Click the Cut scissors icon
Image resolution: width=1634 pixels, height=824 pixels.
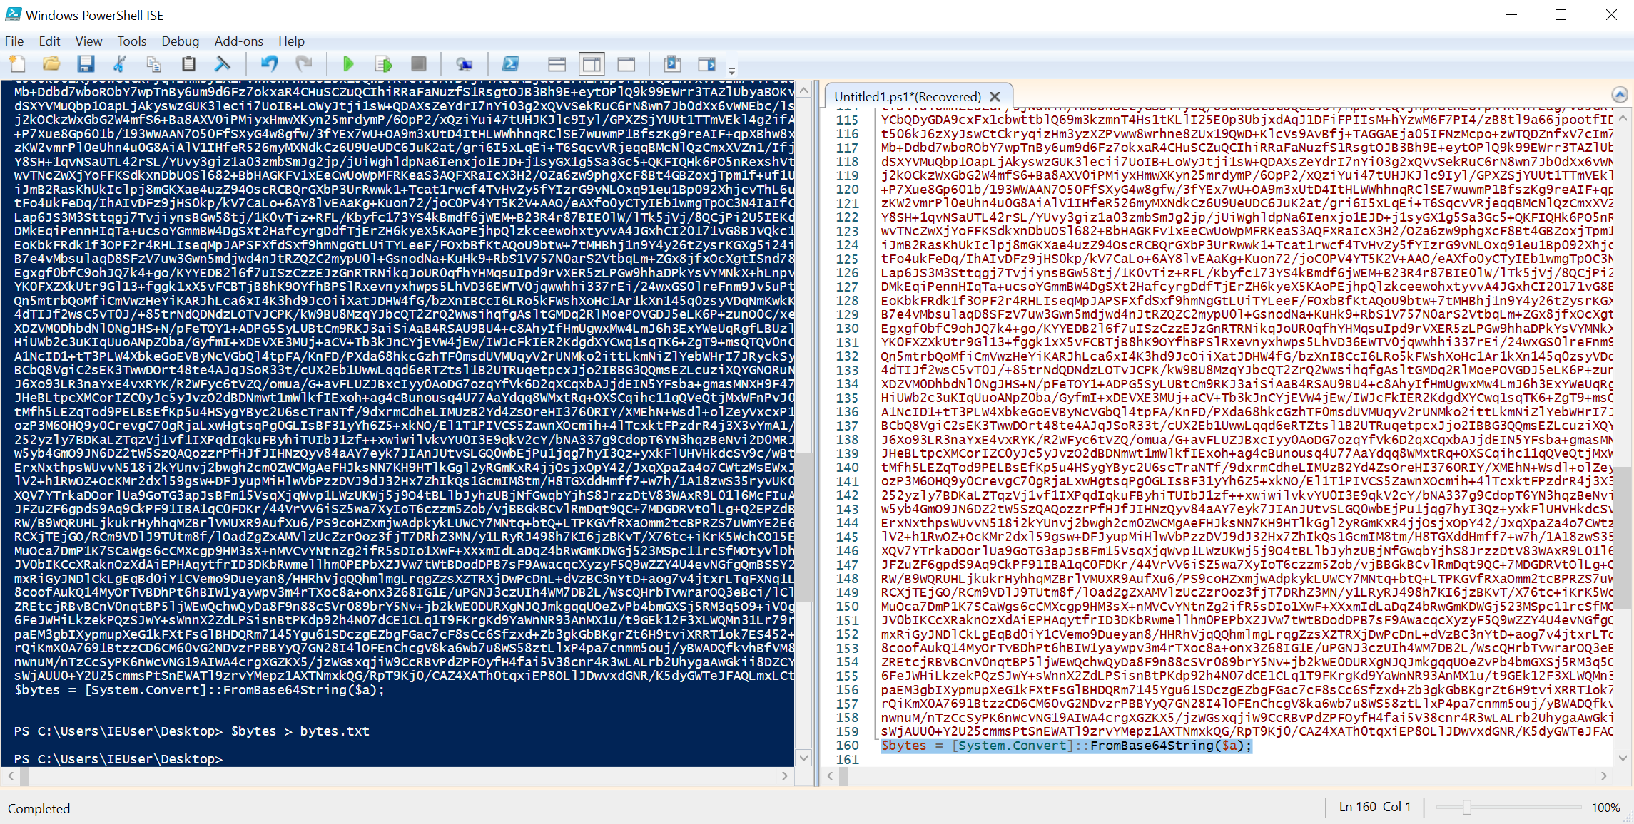(119, 64)
